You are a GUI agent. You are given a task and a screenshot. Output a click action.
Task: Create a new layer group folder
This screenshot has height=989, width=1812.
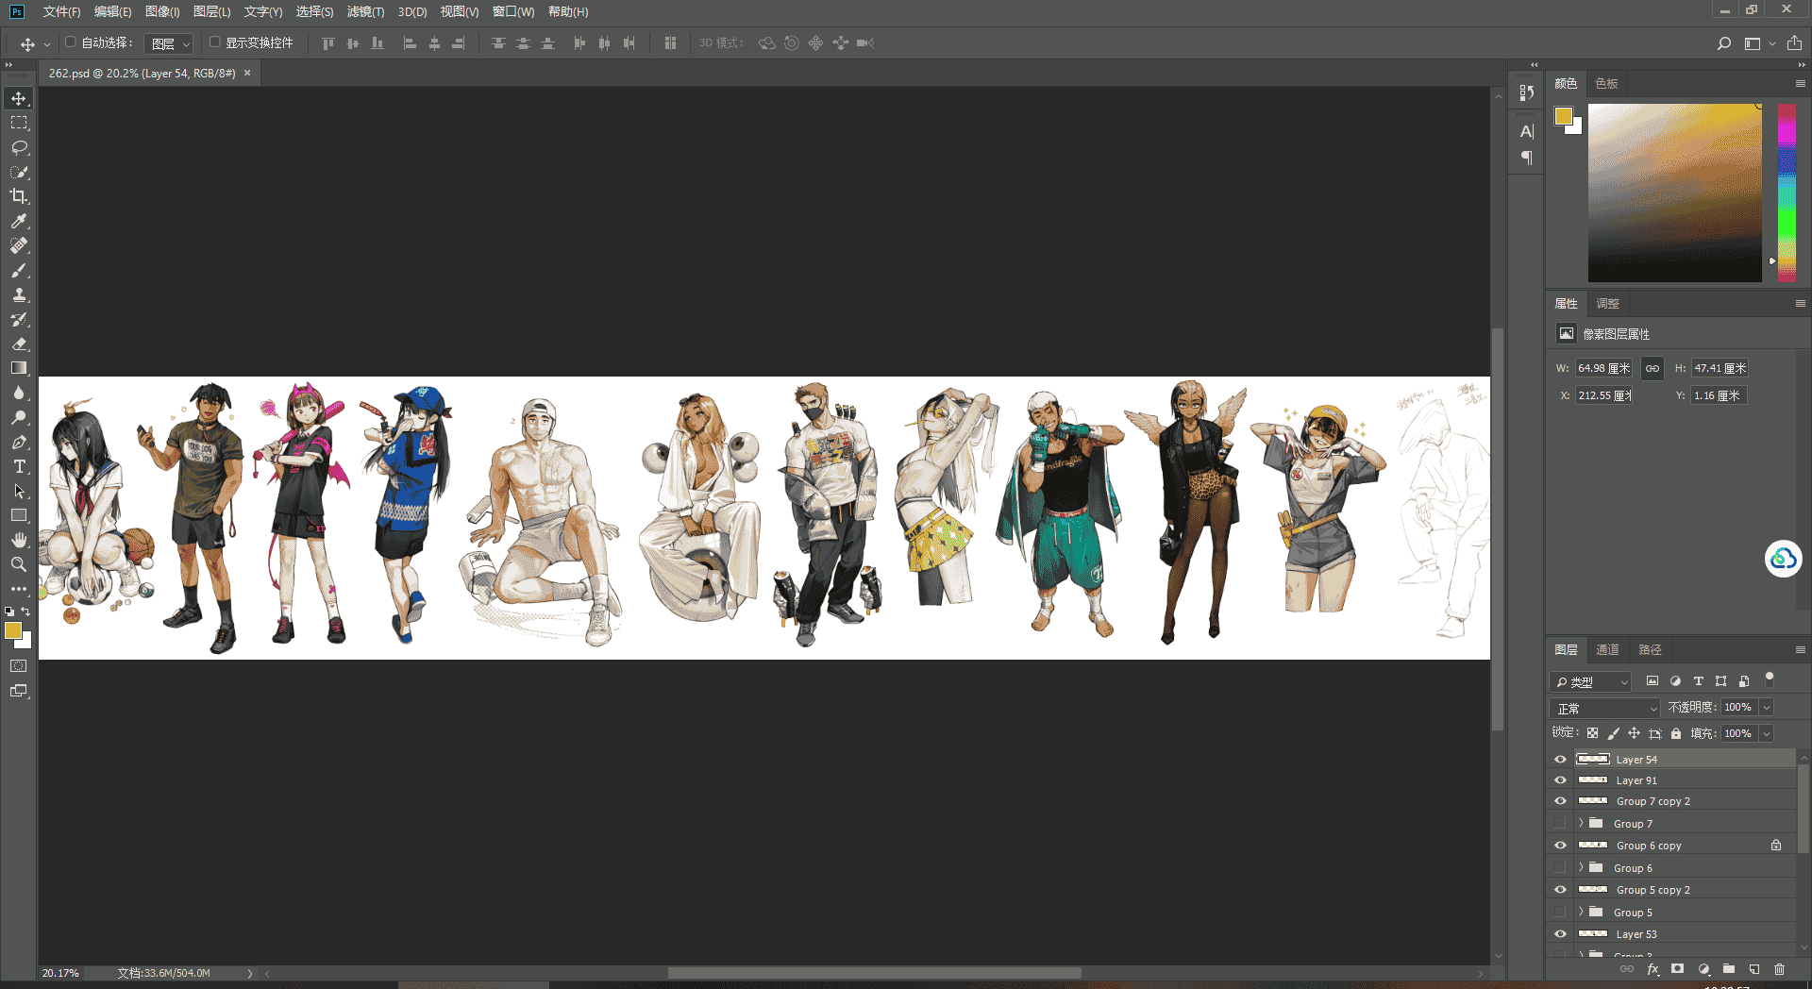pyautogui.click(x=1728, y=969)
